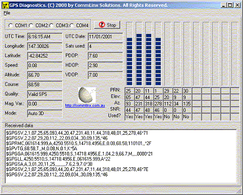Select the VDOP field 7.00
The image size is (243, 195).
click(105, 75)
